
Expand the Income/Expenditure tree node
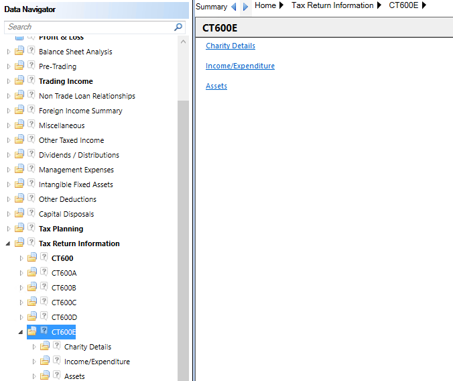coord(34,362)
